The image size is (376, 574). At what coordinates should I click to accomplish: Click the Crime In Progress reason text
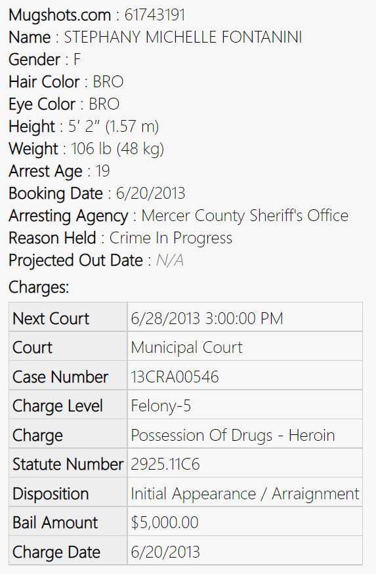(x=171, y=238)
